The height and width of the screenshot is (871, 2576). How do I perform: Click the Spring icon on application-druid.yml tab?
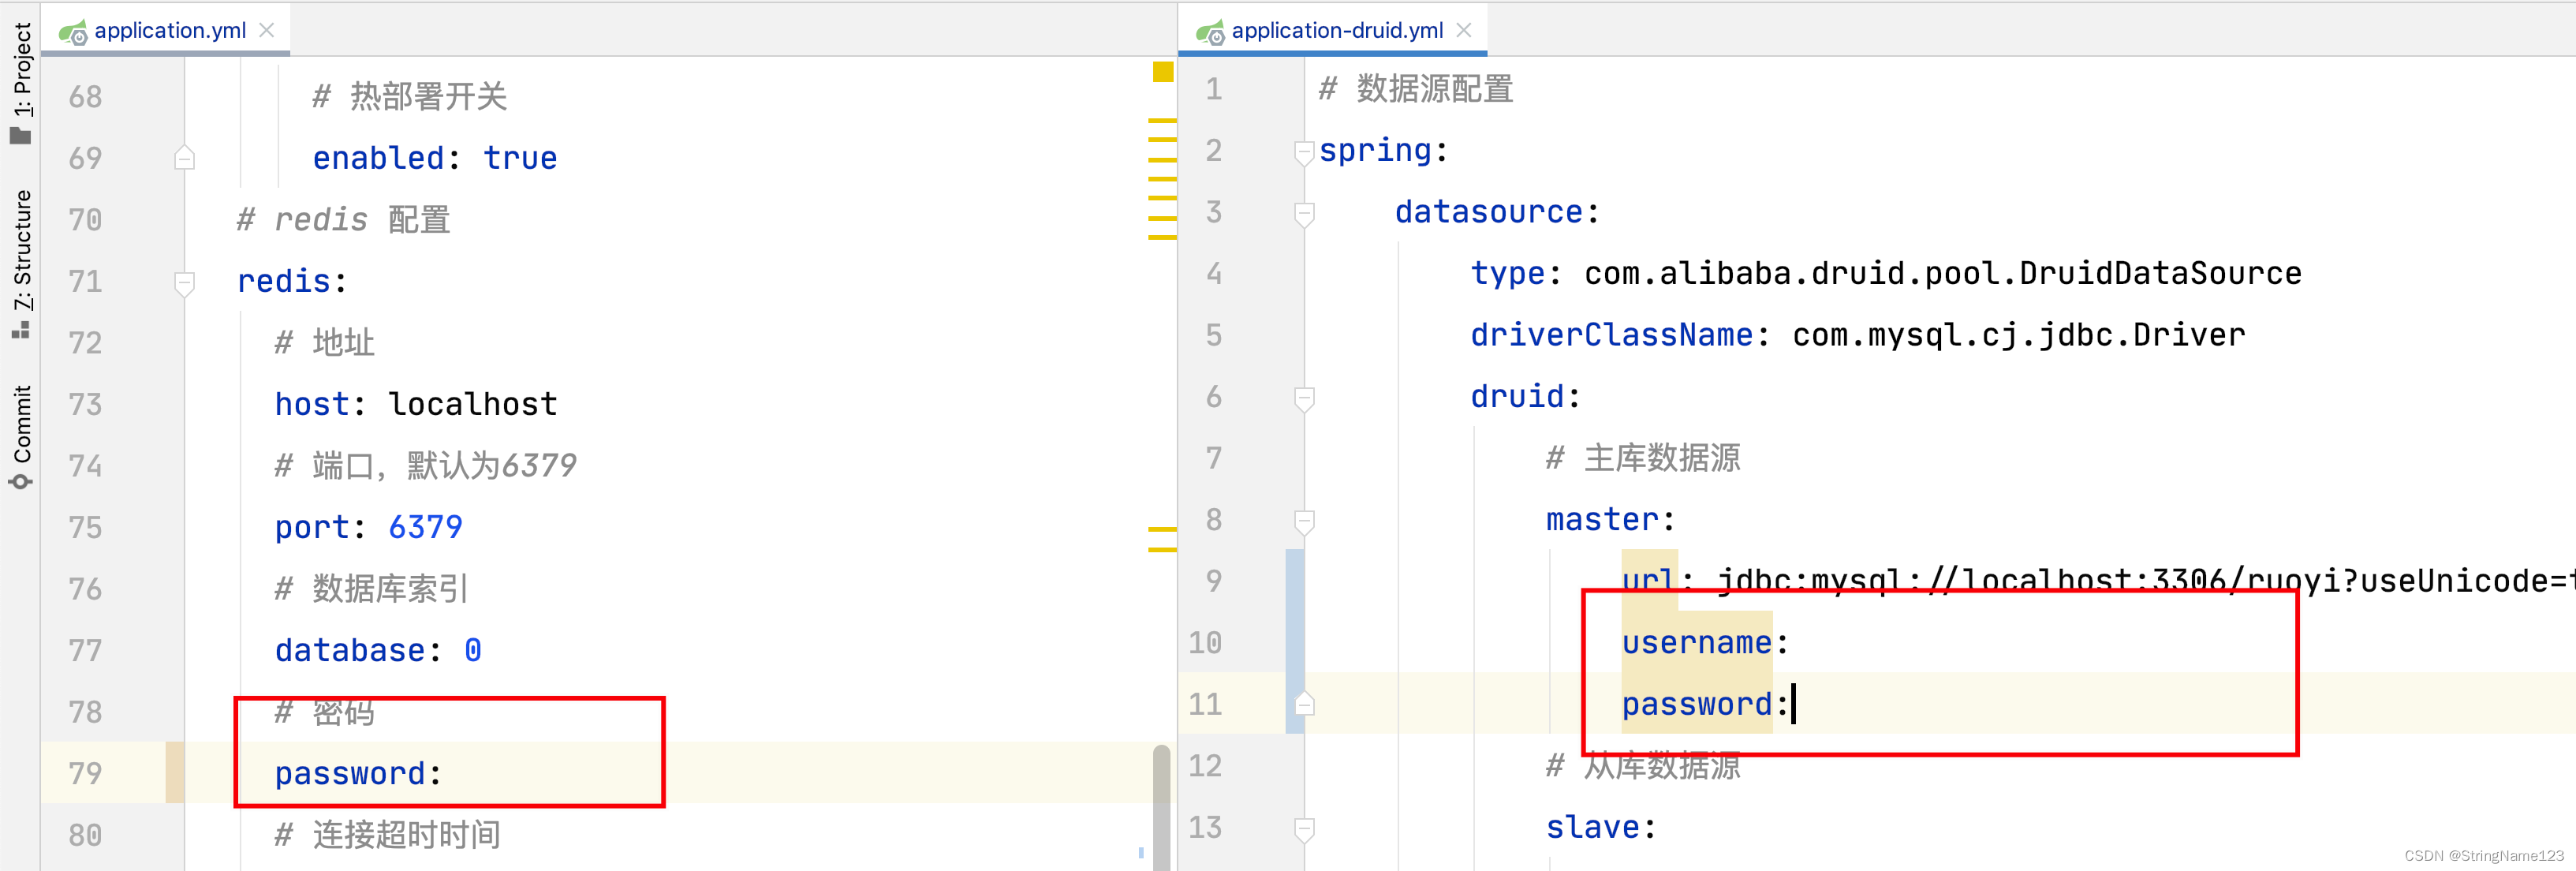pos(1210,32)
